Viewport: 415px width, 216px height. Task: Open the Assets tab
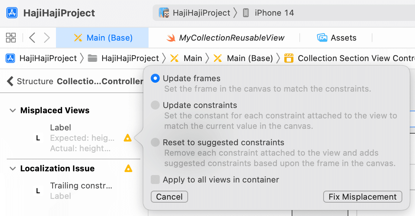336,38
